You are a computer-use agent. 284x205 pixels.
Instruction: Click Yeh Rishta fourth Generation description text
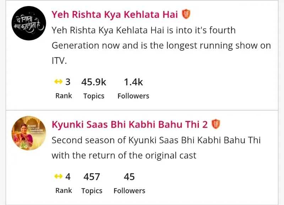pos(161,45)
